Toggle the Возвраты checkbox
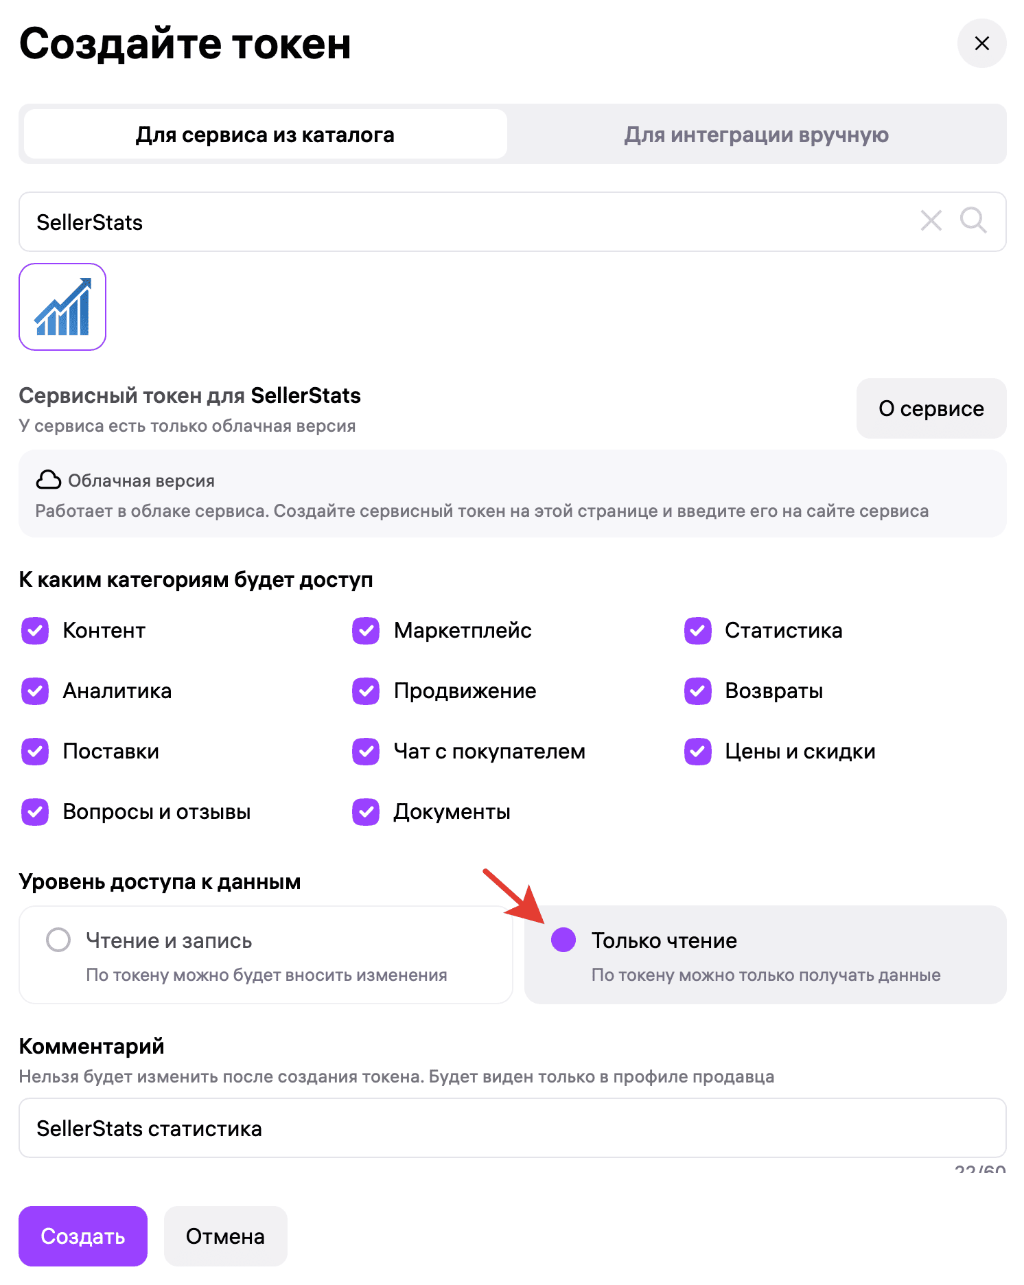This screenshot has height=1285, width=1024. click(697, 691)
